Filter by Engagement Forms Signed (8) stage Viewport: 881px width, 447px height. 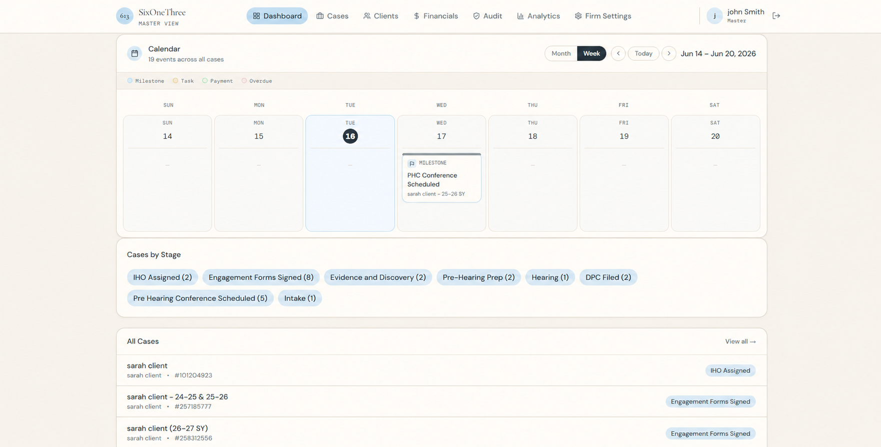pos(261,277)
